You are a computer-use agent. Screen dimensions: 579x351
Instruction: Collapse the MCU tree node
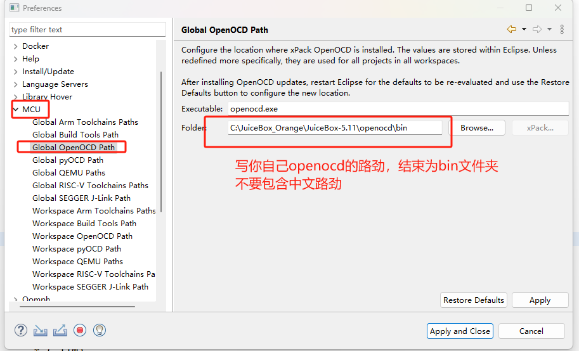coord(15,110)
